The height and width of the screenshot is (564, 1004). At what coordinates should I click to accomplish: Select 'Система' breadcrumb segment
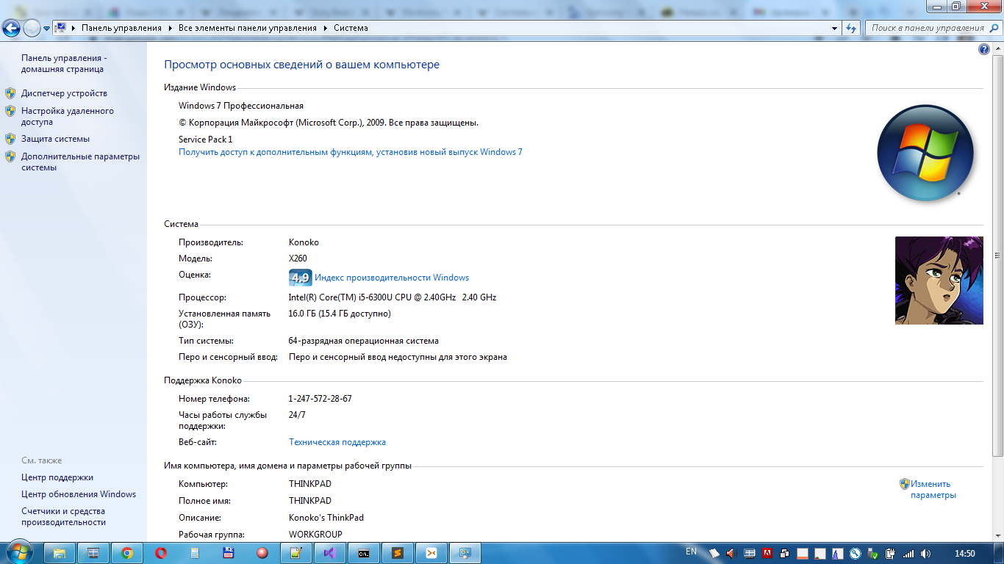click(351, 28)
